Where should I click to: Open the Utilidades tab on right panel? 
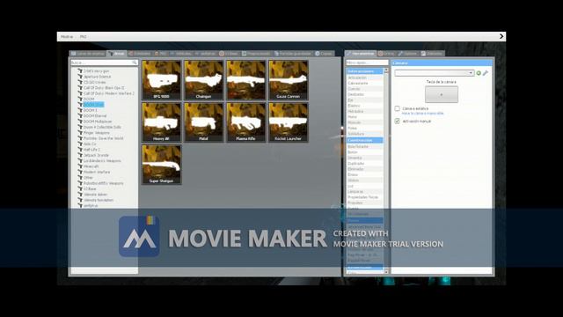[x=432, y=54]
